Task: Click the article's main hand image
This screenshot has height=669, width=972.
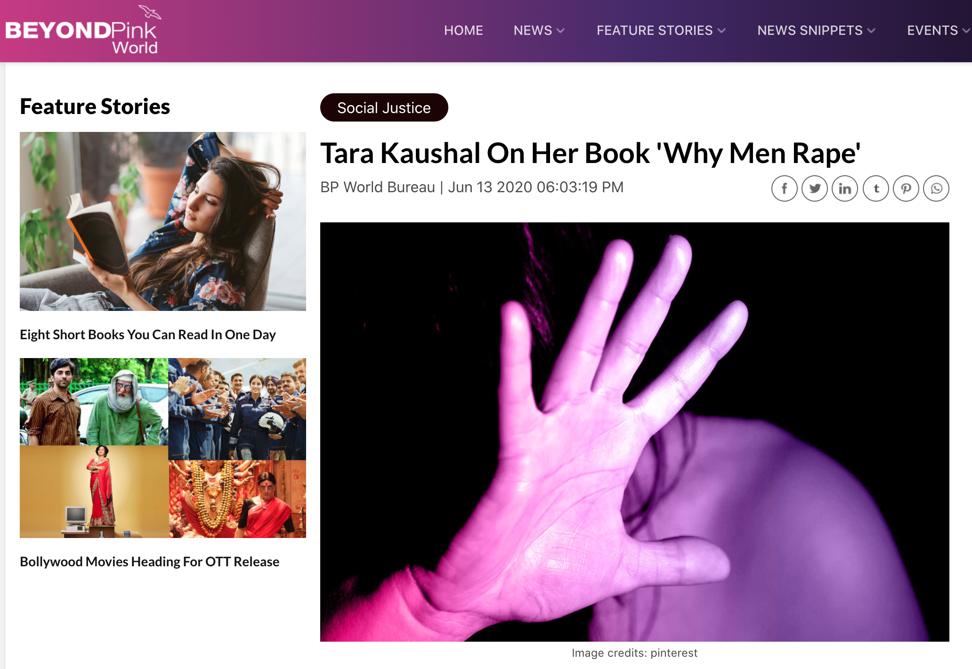Action: tap(635, 432)
